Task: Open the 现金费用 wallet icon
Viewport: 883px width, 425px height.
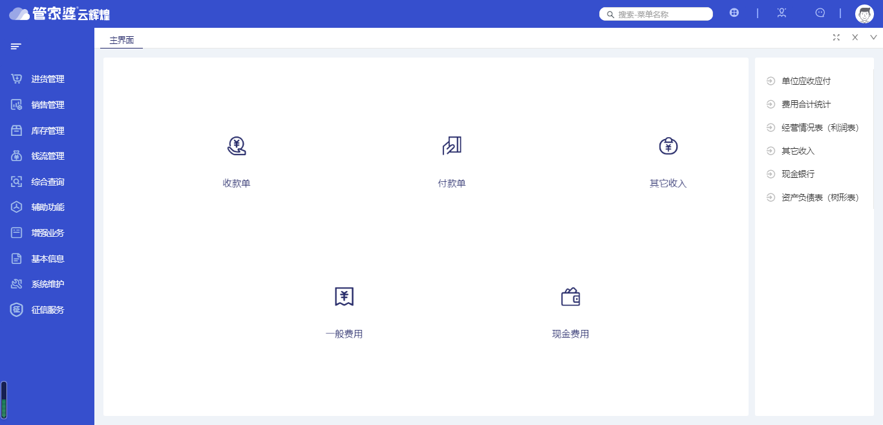Action: click(x=571, y=297)
